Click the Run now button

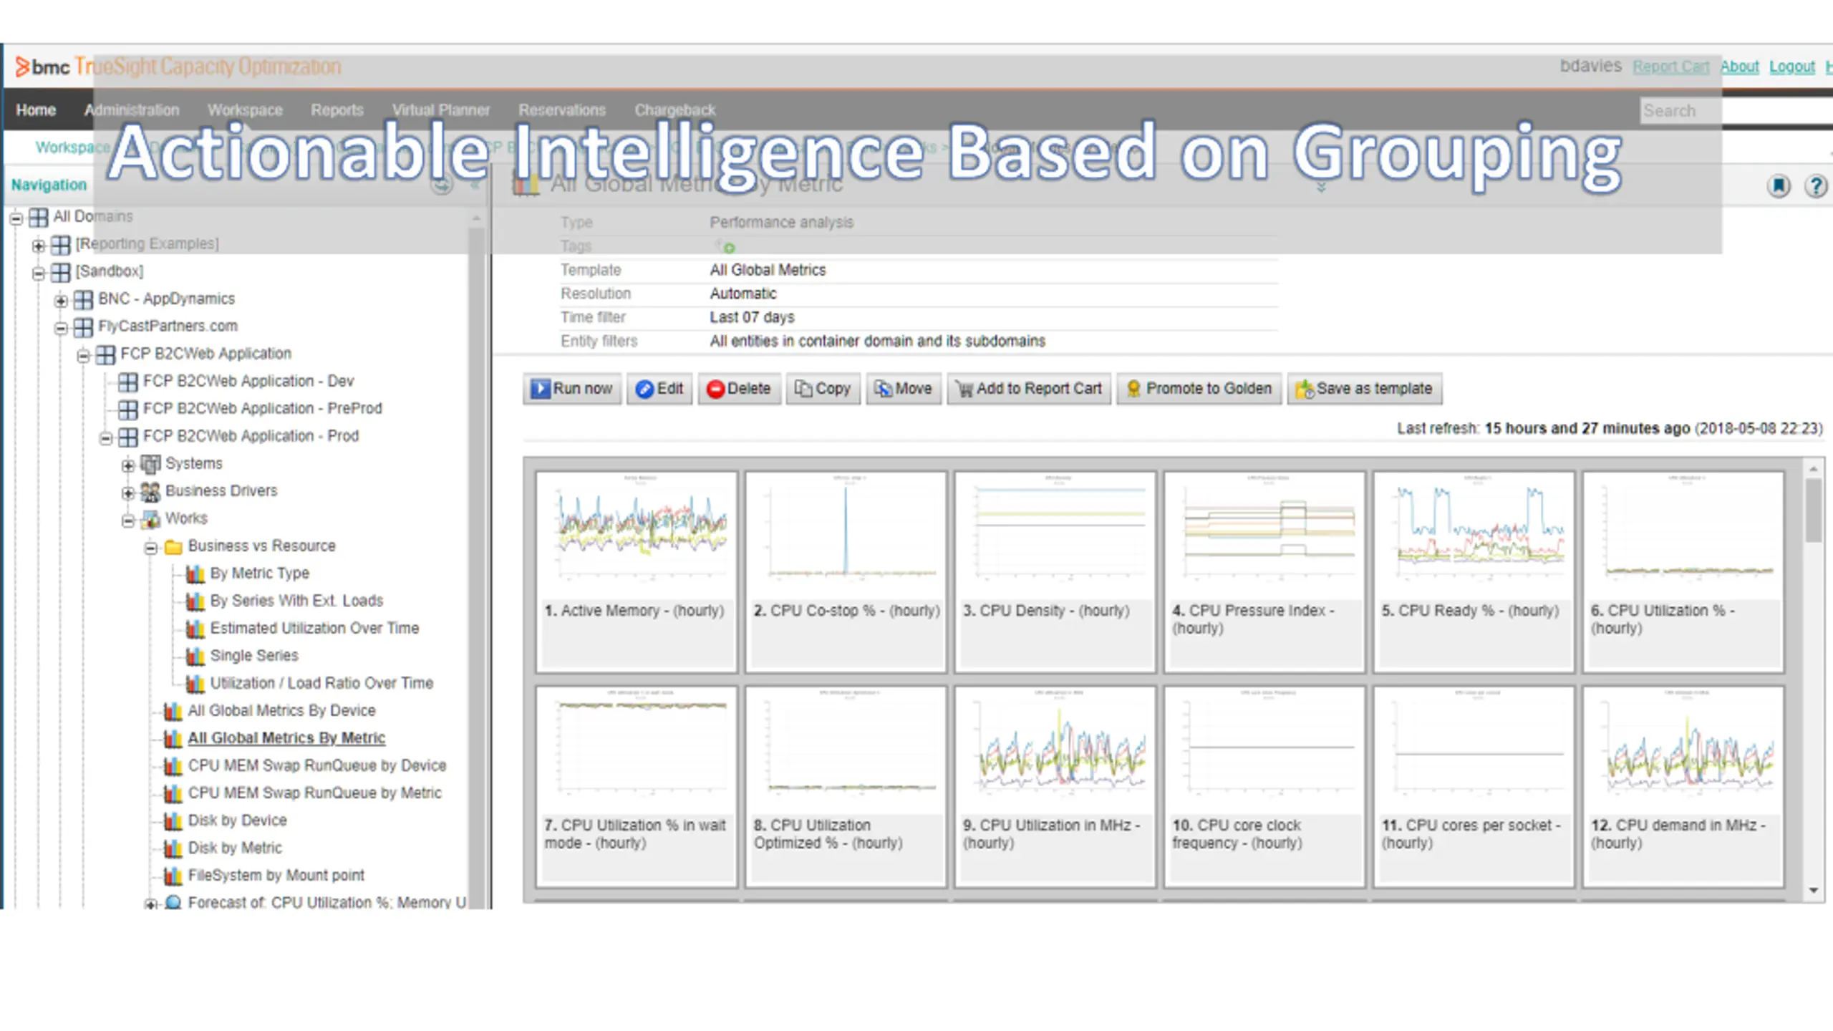(572, 389)
